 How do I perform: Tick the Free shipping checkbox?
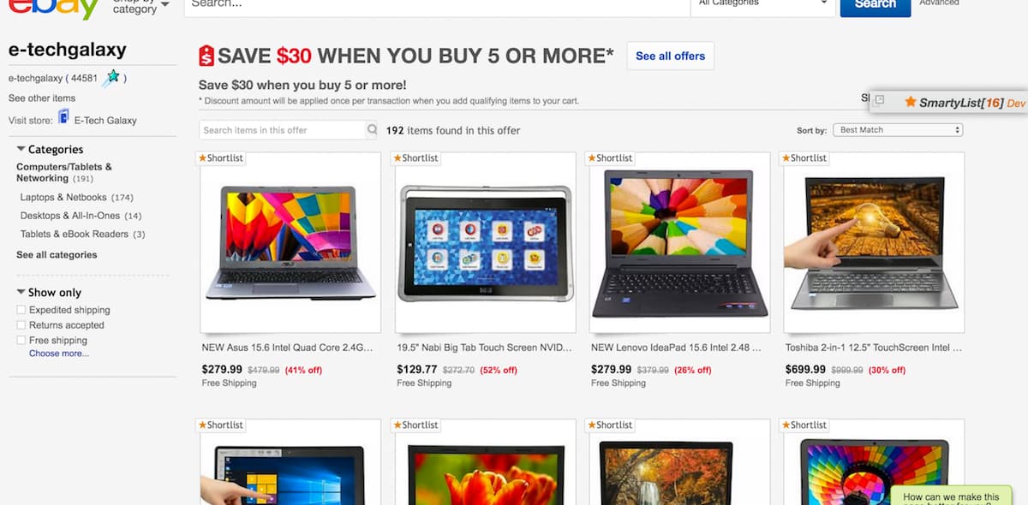(21, 341)
